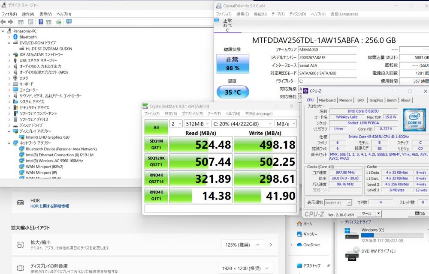429x274 pixels.
Task: Run the RND4K Q1T1 test
Action: tap(156, 195)
